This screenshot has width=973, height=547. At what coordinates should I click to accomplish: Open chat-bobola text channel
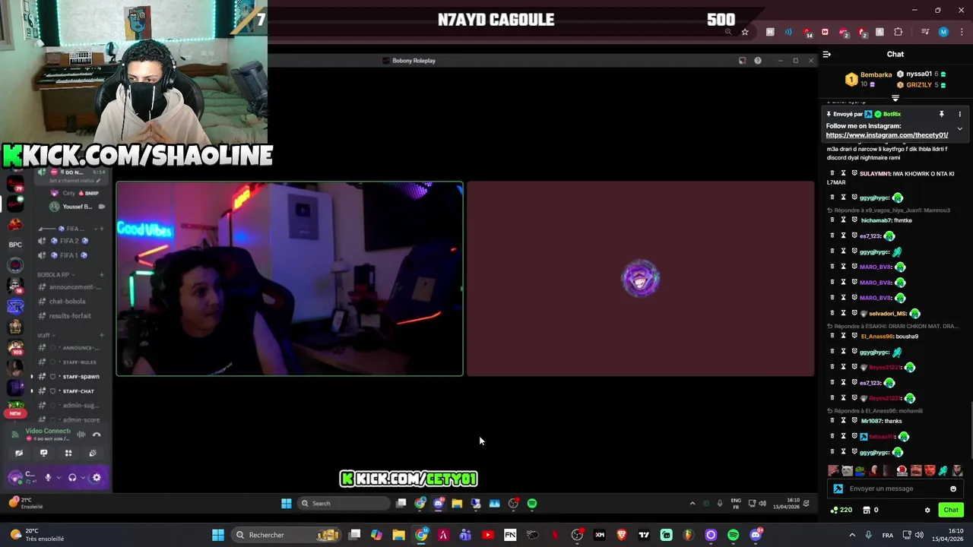67,302
